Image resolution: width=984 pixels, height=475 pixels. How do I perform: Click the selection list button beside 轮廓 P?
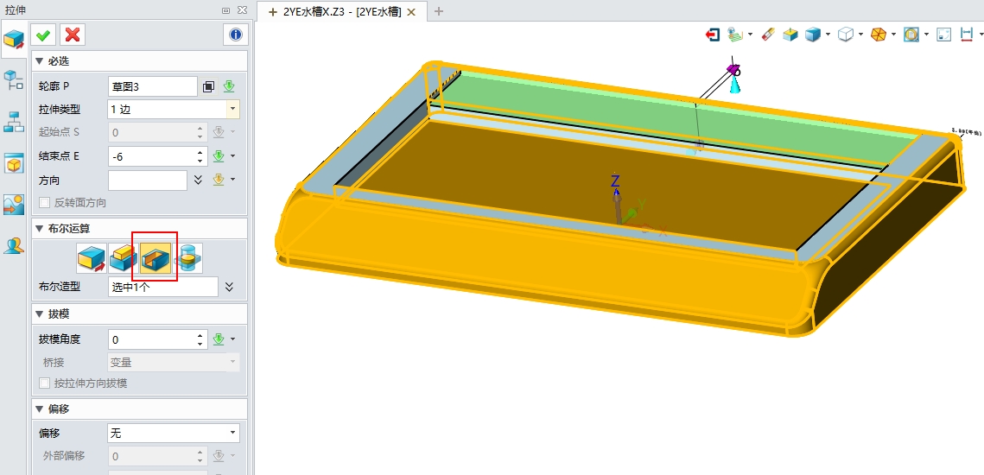pyautogui.click(x=208, y=86)
